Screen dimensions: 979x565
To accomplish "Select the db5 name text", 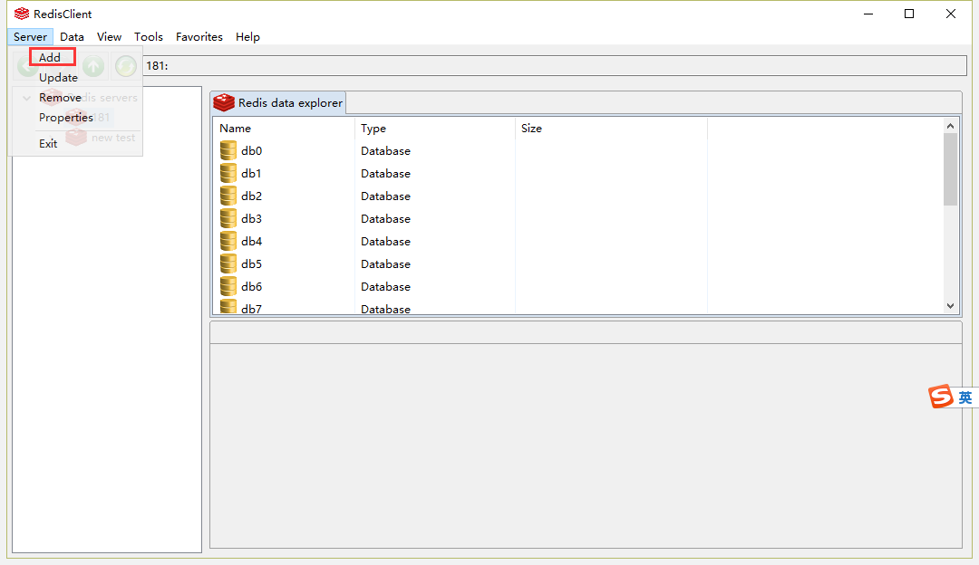I will (x=252, y=263).
